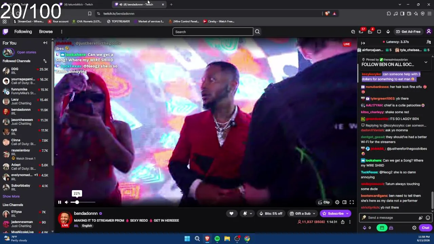Open bendadonnn channel name link

tap(86, 213)
